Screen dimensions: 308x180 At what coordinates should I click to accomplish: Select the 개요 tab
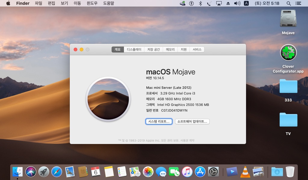(118, 49)
